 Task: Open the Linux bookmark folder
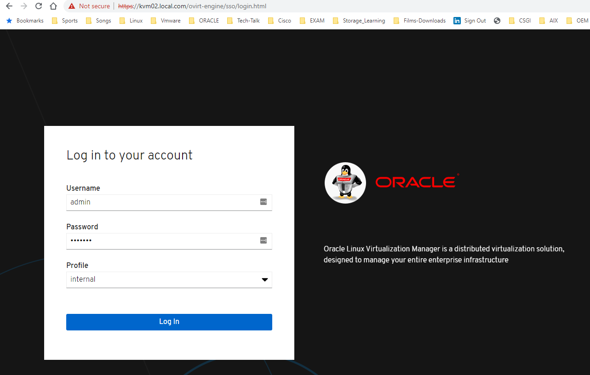point(131,21)
